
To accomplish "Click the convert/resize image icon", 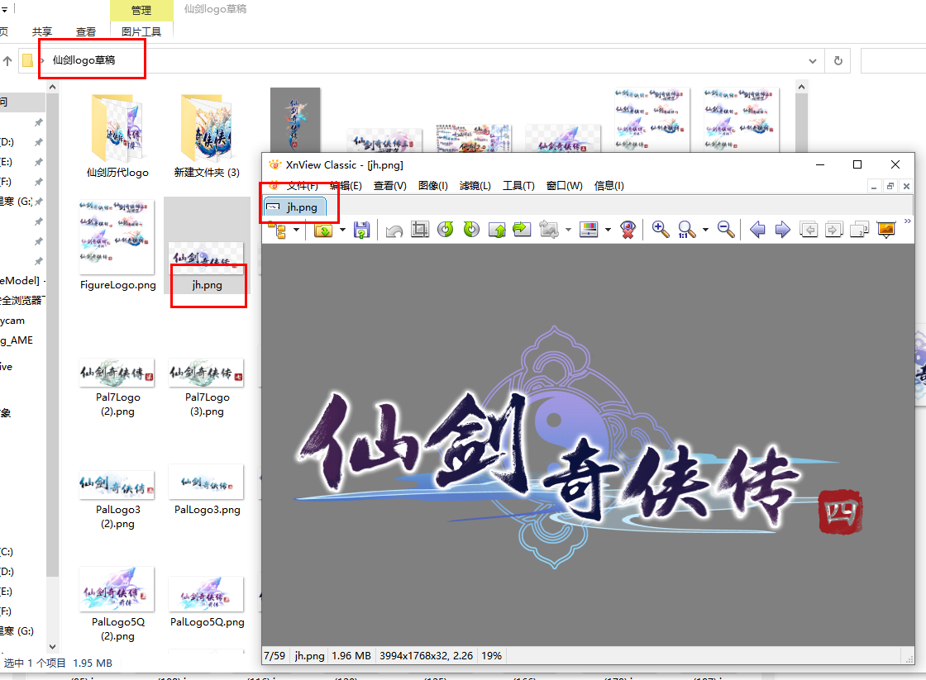I will [x=549, y=230].
